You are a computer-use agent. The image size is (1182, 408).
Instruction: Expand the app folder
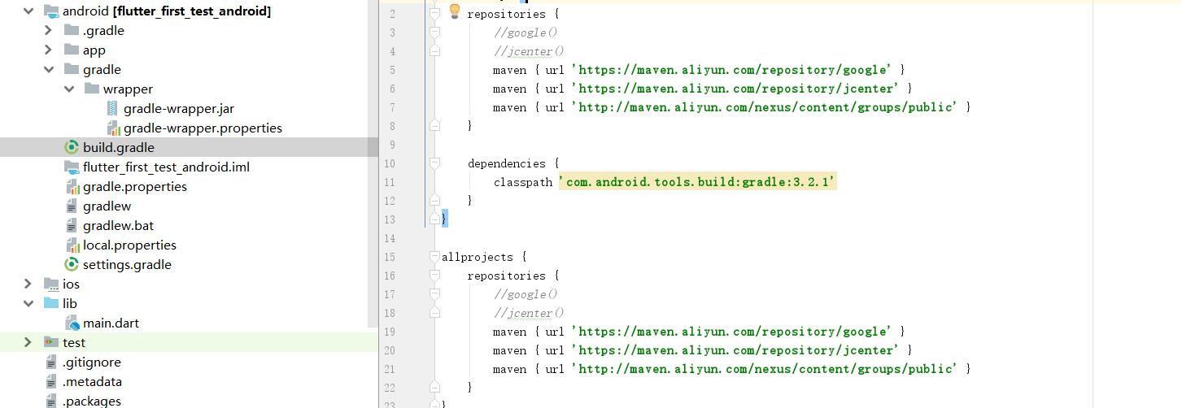click(x=49, y=50)
